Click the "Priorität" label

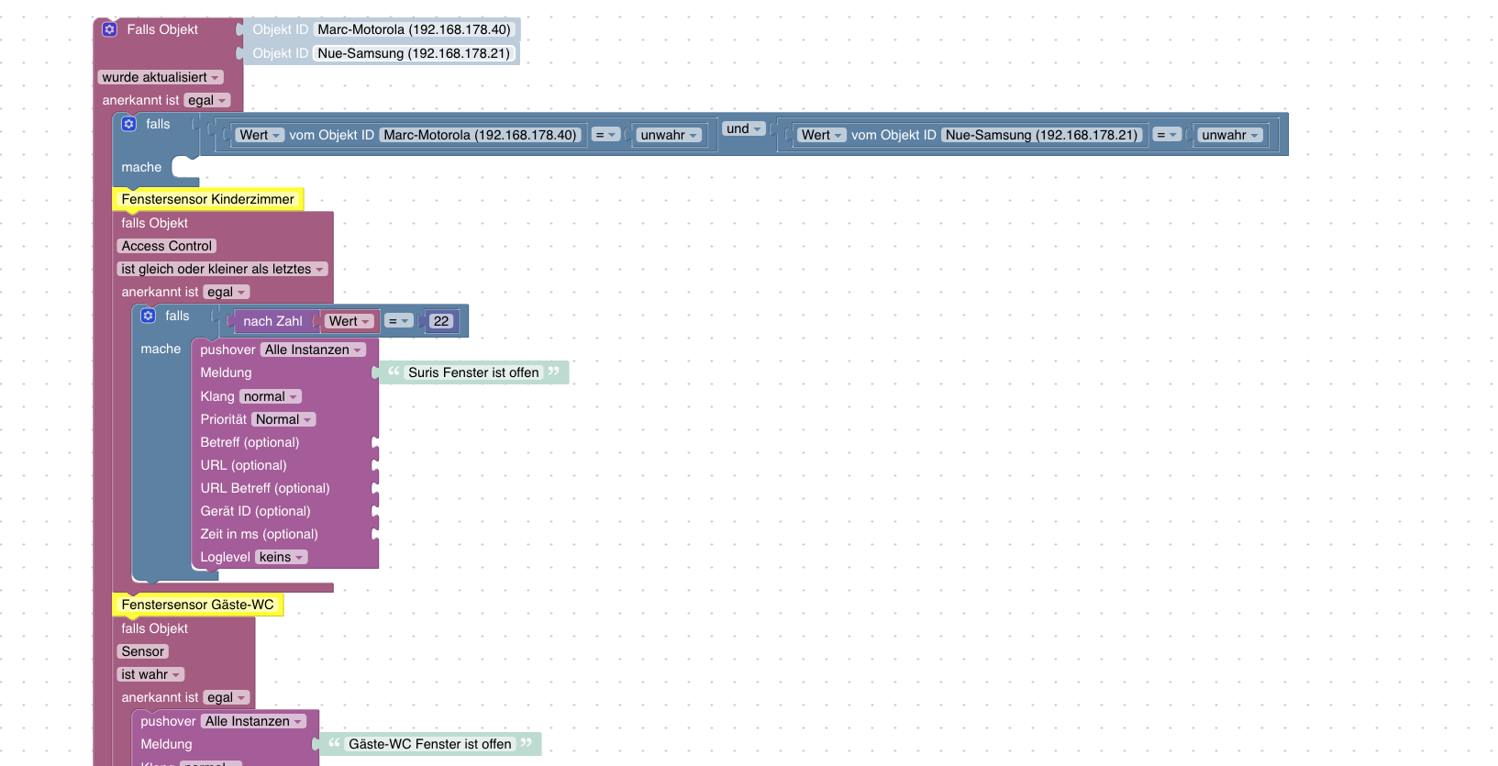click(224, 419)
